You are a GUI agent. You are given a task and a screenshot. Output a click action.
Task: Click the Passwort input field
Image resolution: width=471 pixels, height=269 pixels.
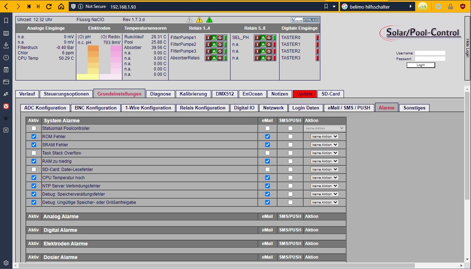(x=430, y=59)
